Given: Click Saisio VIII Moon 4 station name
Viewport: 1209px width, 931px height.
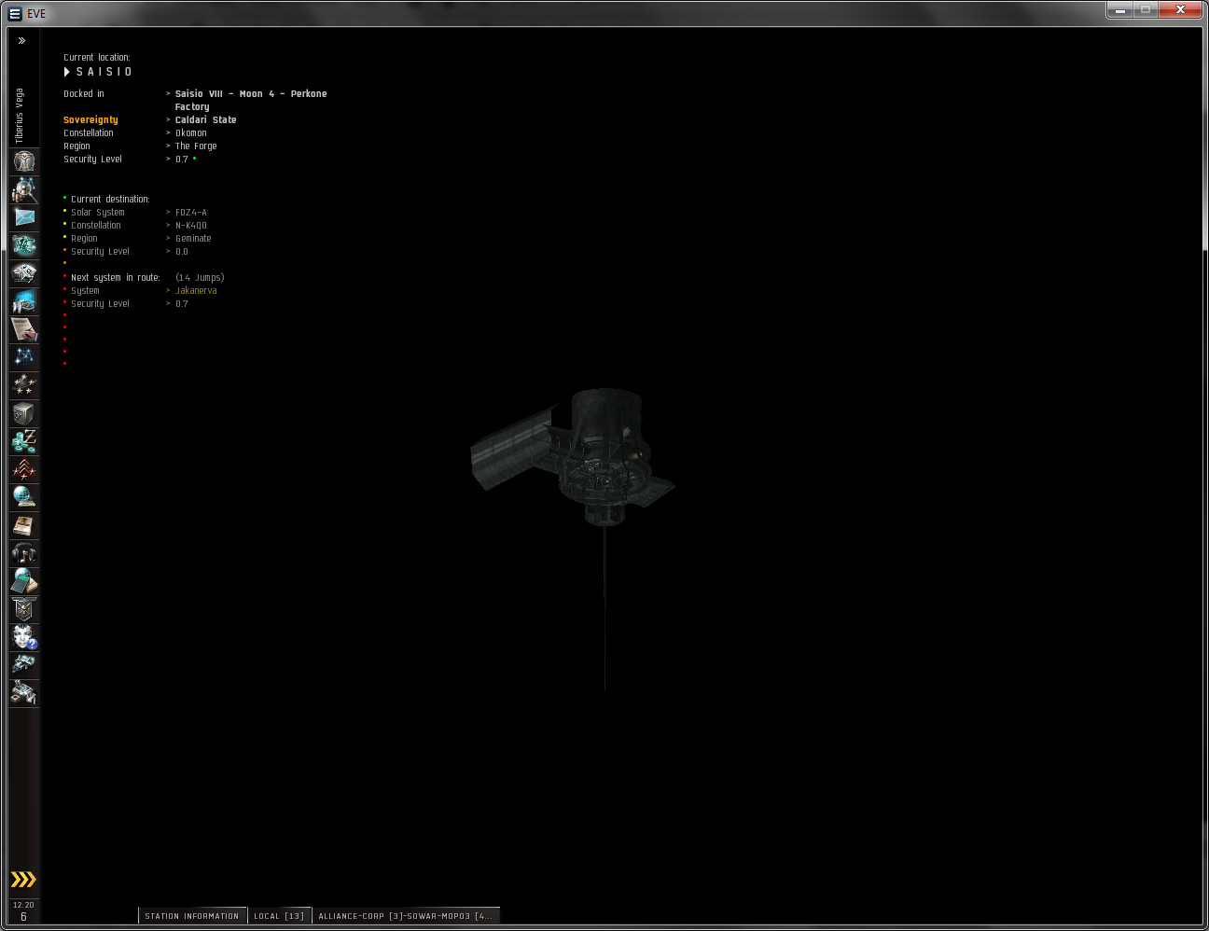Looking at the screenshot, I should [251, 100].
